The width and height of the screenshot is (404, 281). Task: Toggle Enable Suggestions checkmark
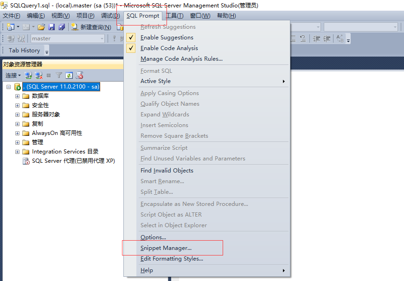(131, 38)
